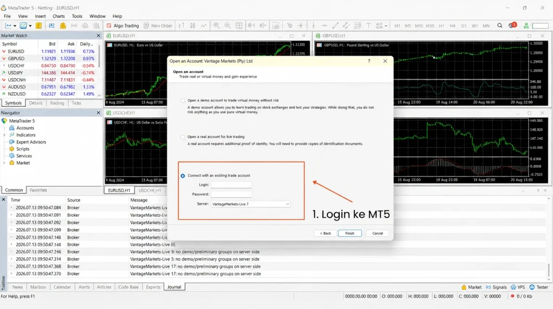Open the Favorites tab in Navigator
This screenshot has width=553, height=309.
coord(38,190)
